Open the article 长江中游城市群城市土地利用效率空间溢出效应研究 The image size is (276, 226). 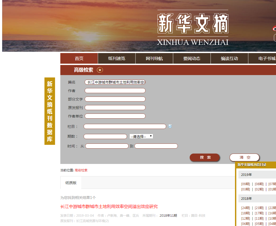[x=109, y=207]
